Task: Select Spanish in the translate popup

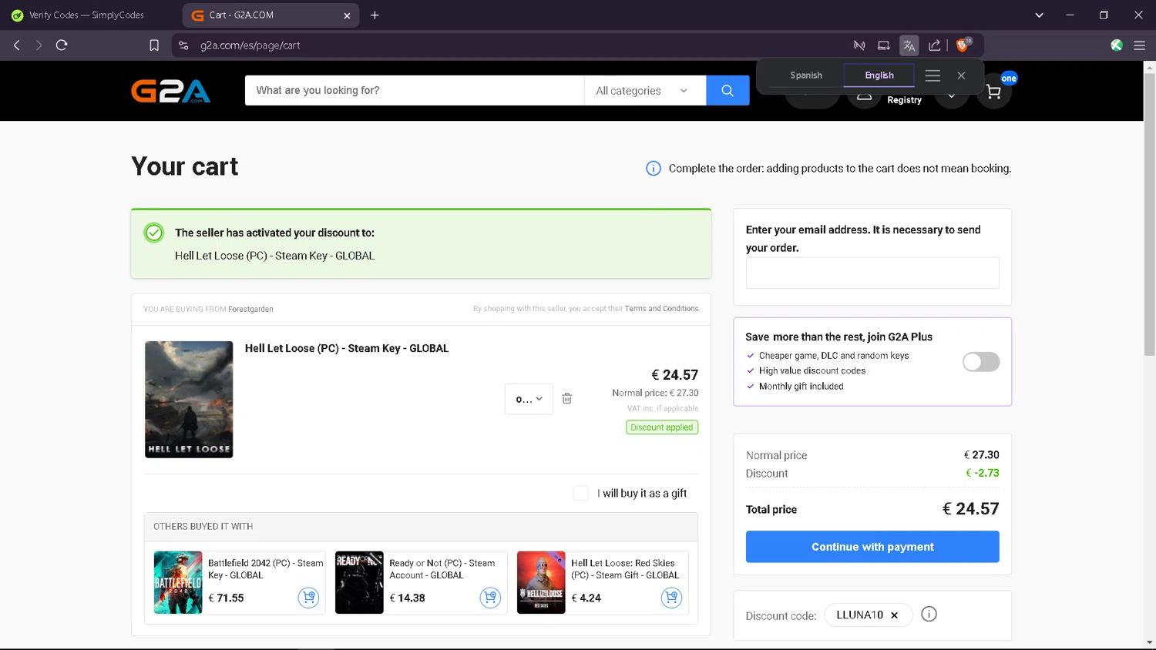Action: click(805, 75)
